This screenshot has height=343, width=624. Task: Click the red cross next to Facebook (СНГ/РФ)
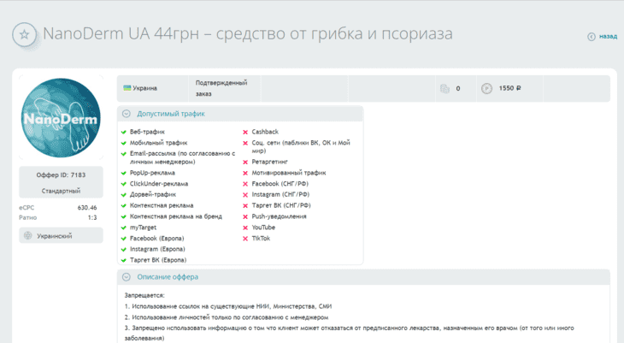(x=245, y=184)
